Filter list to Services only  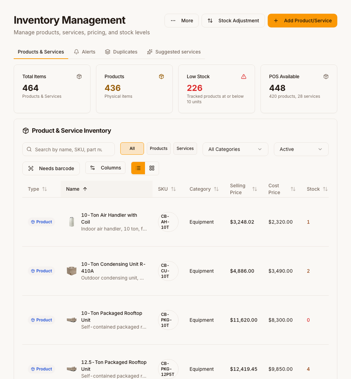tap(185, 148)
